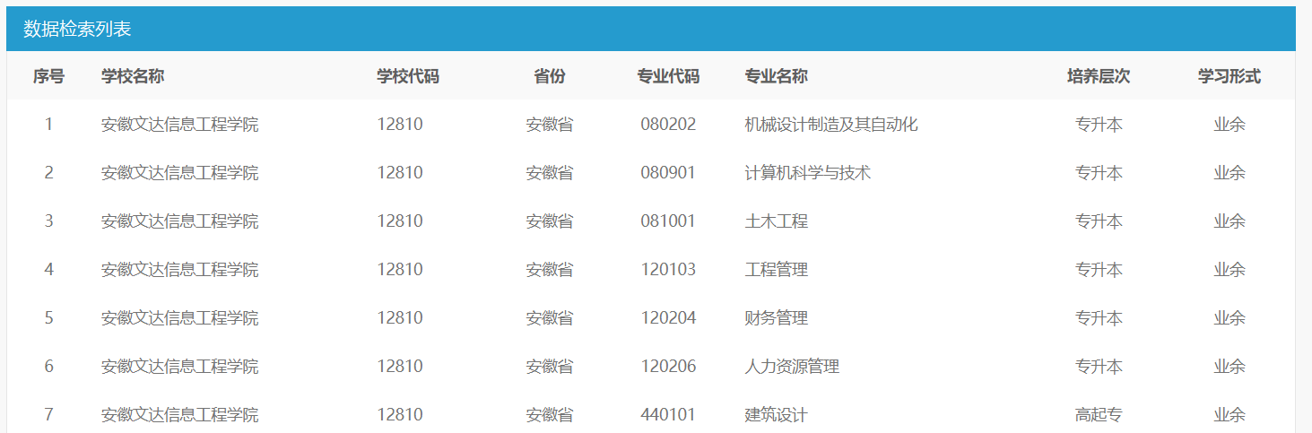Click 安徽省 in the 建筑设计 row
Viewport: 1312px width, 433px height.
click(x=550, y=415)
